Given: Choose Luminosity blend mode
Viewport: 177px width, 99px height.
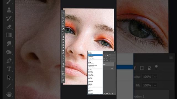Looking at the screenshot, I should click(x=90, y=93).
